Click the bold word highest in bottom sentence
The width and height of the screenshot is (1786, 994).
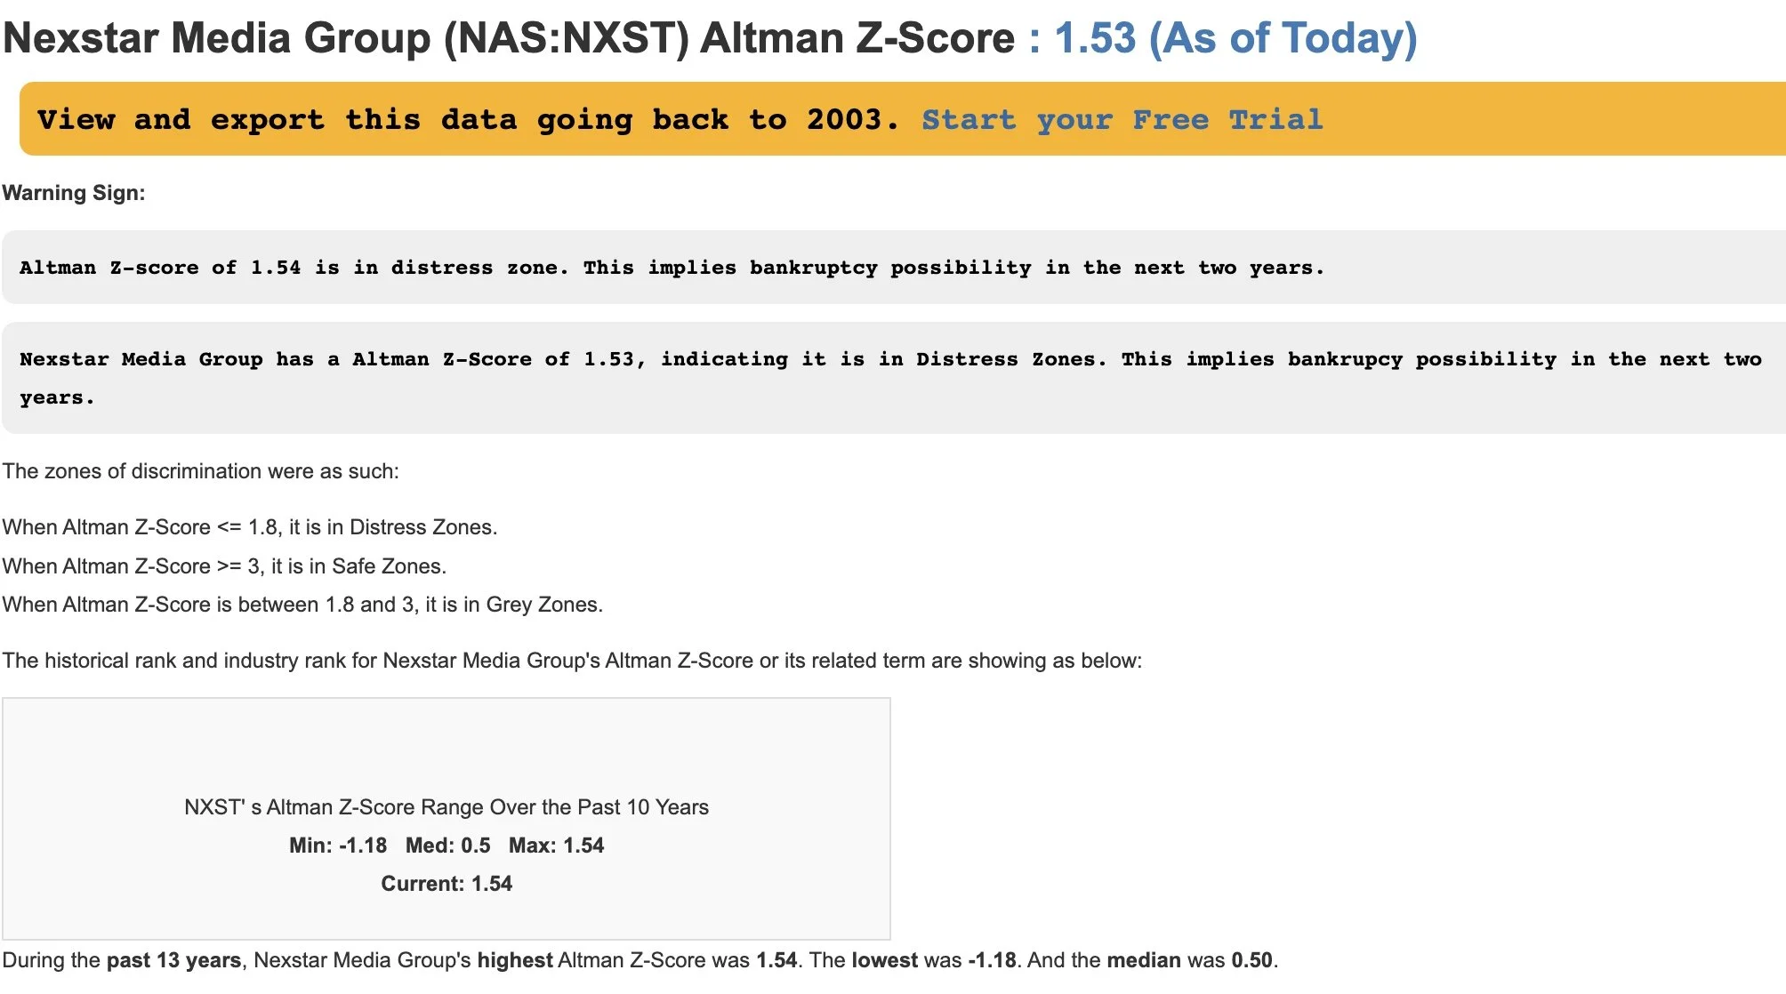[x=515, y=960]
